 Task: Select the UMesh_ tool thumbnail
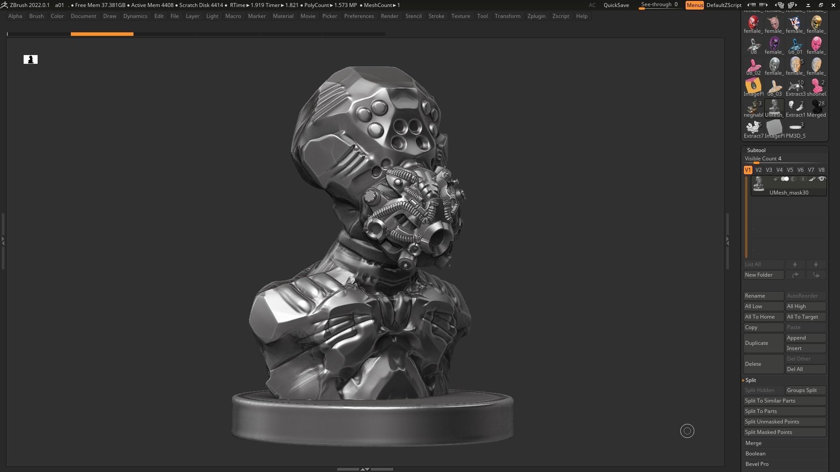[774, 108]
